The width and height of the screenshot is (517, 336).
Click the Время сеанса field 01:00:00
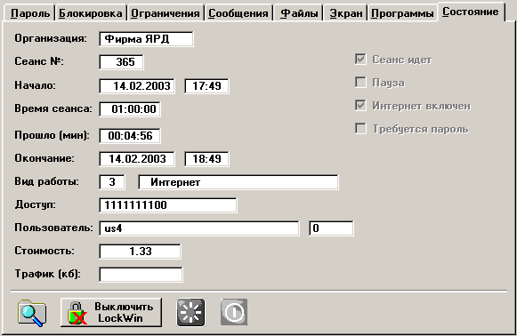coord(130,109)
